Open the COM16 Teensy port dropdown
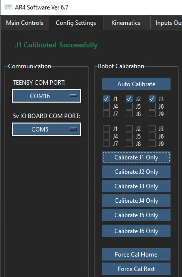This screenshot has width=182, height=277. (x=47, y=96)
